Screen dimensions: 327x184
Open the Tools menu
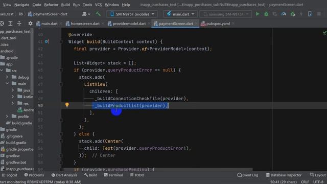[x=87, y=5]
